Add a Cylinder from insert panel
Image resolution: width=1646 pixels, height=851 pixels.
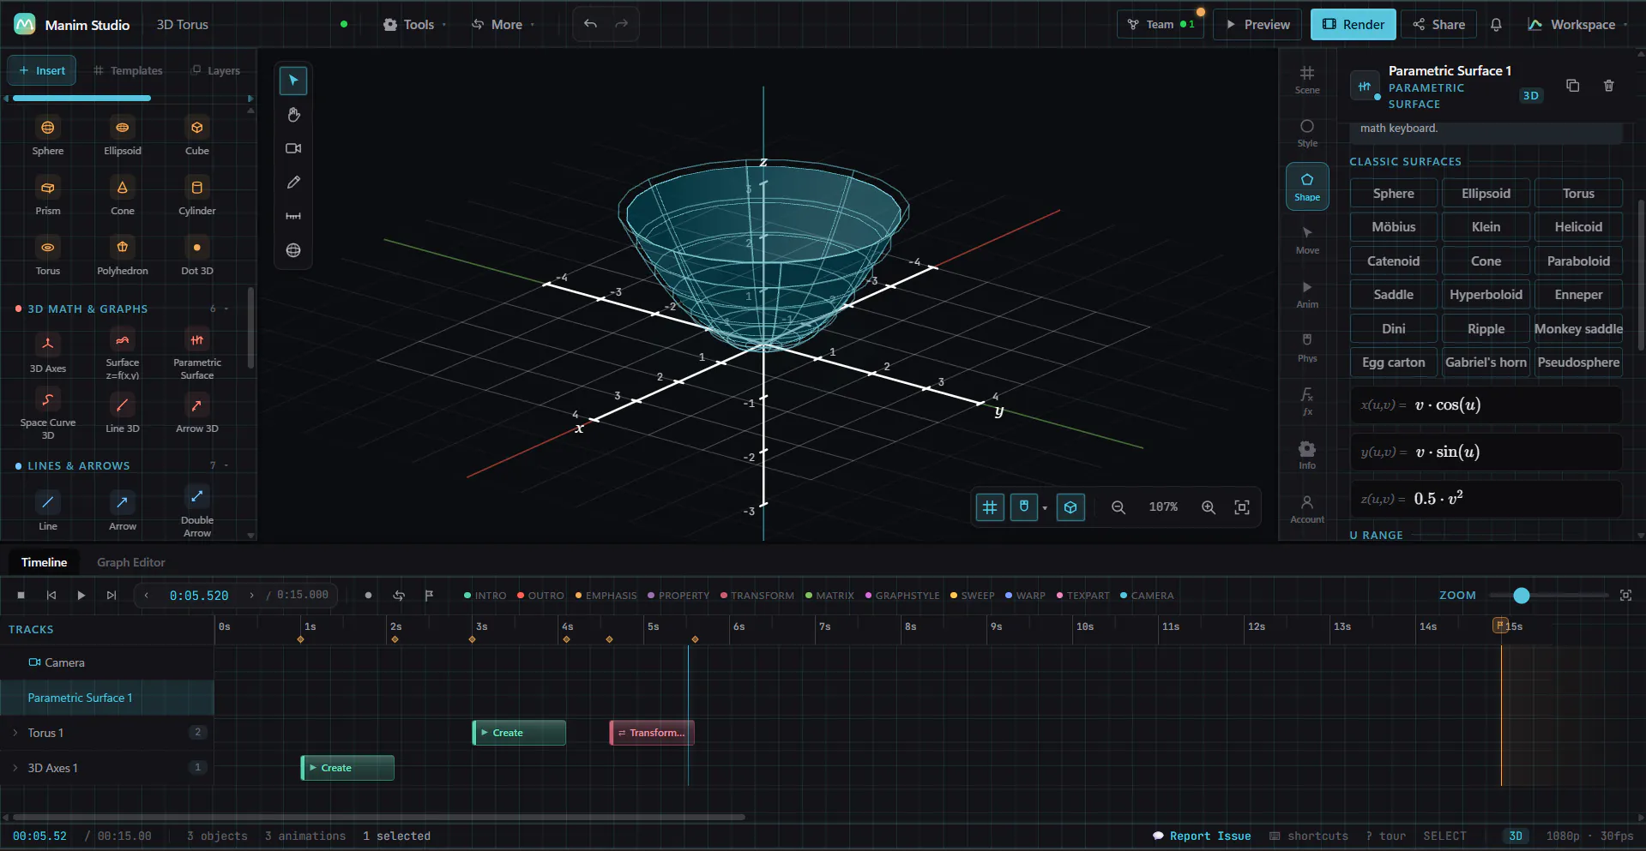[x=197, y=195]
